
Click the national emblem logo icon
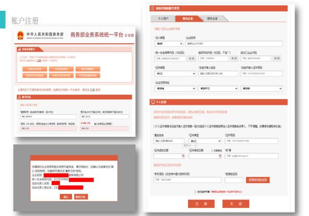tap(19, 36)
